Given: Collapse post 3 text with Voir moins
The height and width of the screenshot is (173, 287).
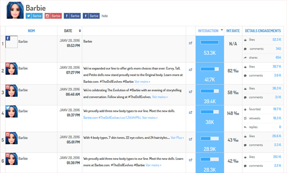Looking at the screenshot, I should coord(160,97).
